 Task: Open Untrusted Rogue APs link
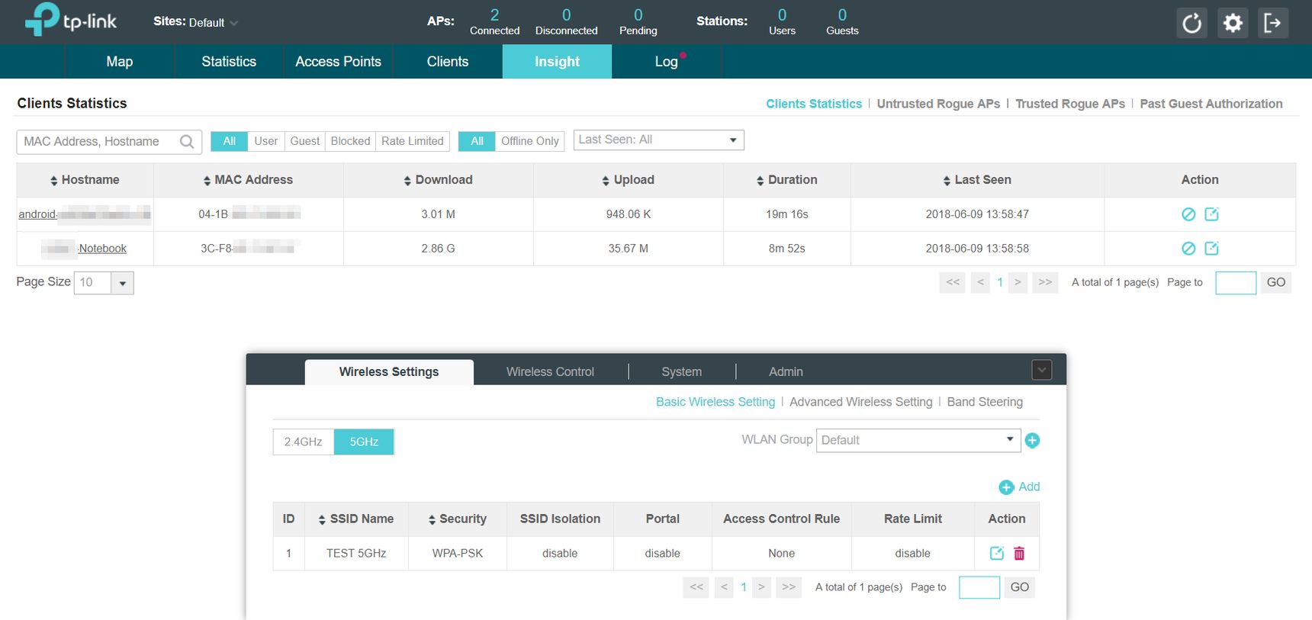[938, 104]
